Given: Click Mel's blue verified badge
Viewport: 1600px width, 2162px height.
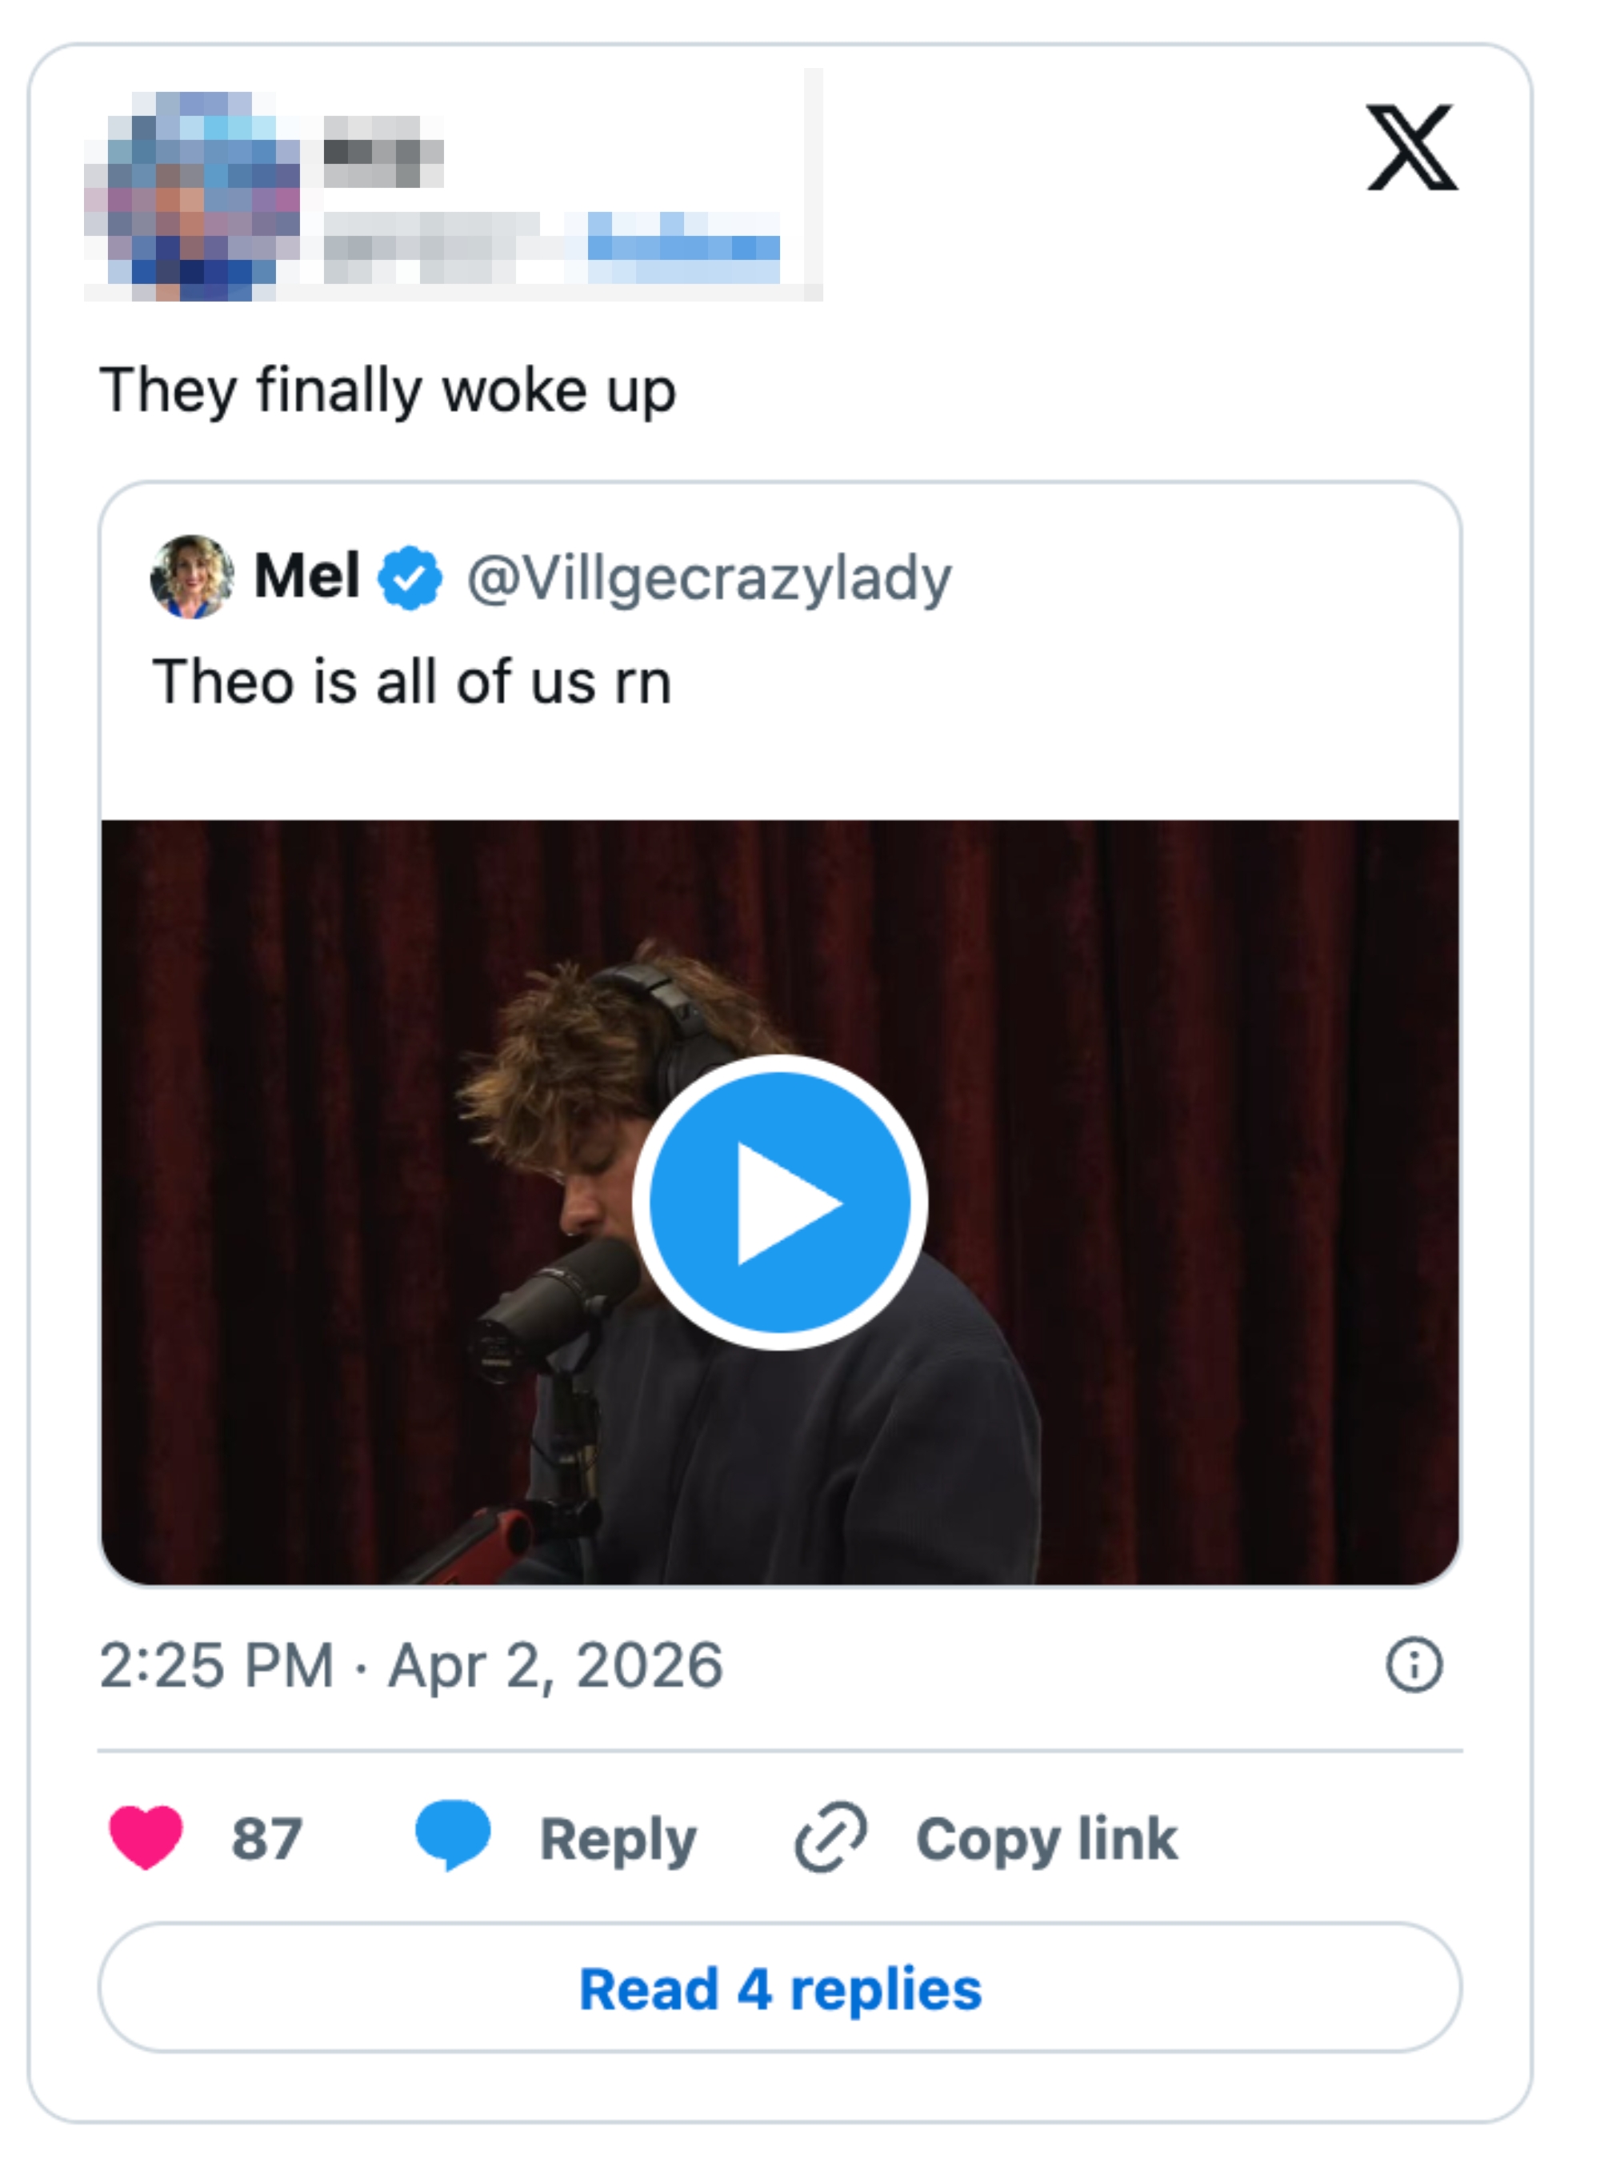Looking at the screenshot, I should pos(410,579).
